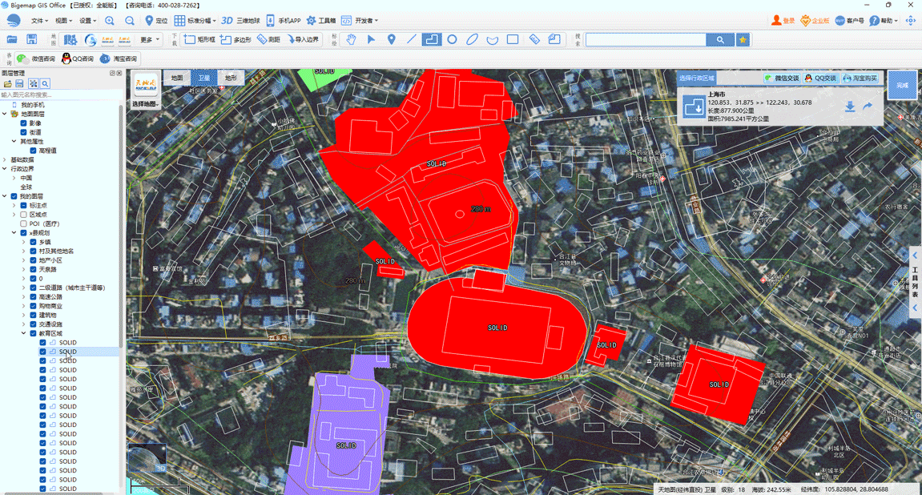
Task: Select the point marker drawing tool
Action: pyautogui.click(x=391, y=39)
